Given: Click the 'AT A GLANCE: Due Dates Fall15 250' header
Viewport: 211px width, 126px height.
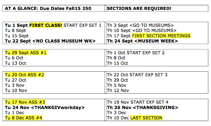Looking at the screenshot, I should (x=48, y=8).
